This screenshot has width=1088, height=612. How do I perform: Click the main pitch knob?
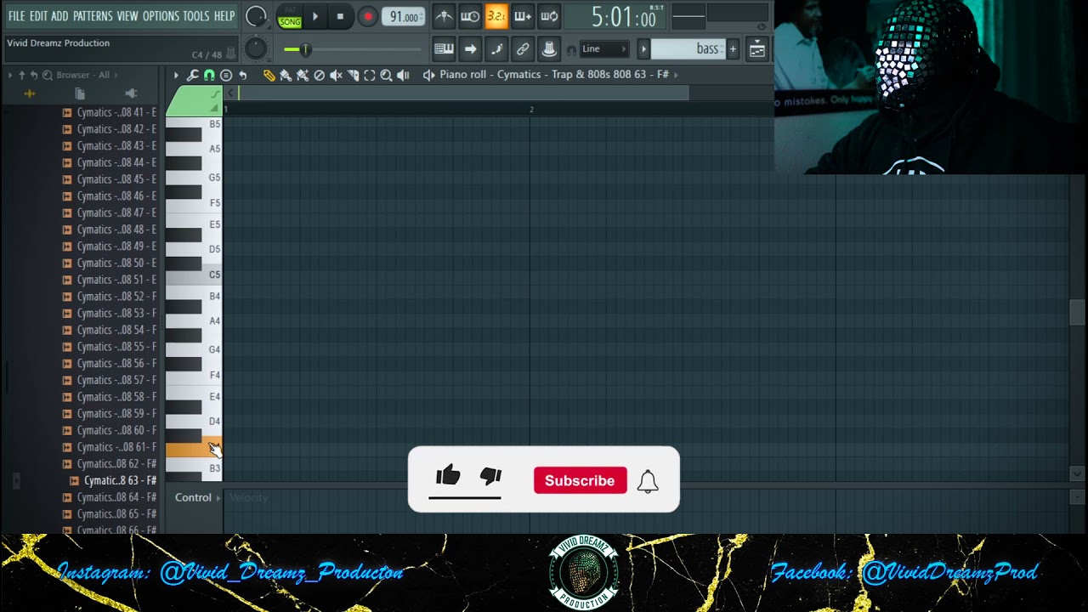pos(255,49)
